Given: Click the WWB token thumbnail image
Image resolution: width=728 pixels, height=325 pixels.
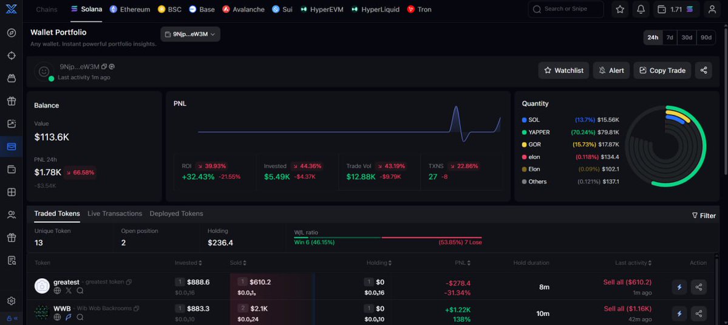Looking at the screenshot, I should [43, 312].
